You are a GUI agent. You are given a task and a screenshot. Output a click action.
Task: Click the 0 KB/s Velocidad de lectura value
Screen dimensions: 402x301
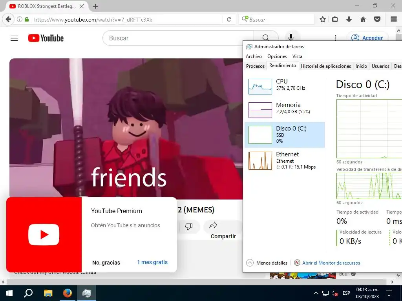350,241
